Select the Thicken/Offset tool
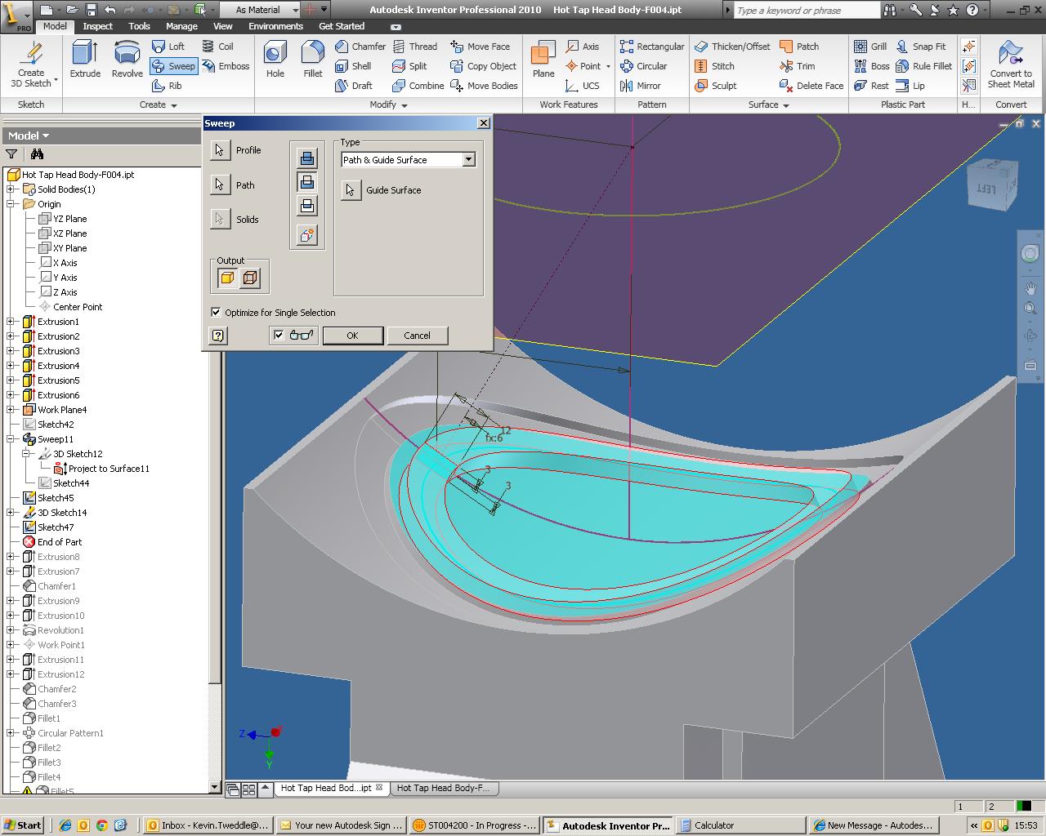 (x=732, y=47)
